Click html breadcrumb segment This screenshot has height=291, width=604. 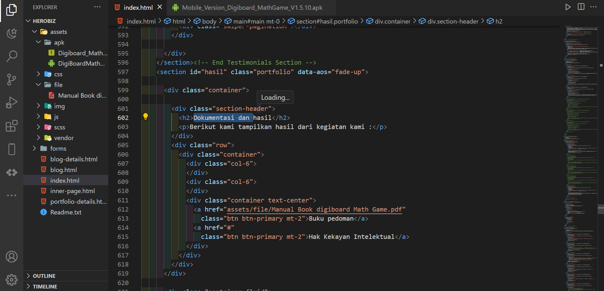(x=175, y=21)
